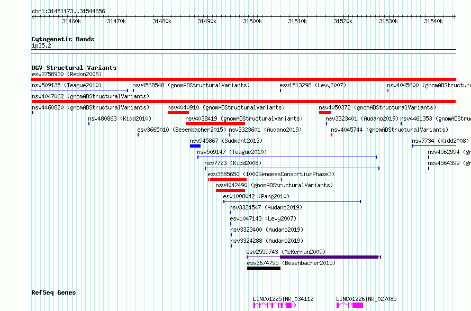The width and height of the screenshot is (471, 311).
Task: Click the nsv4564399 label
Action: coord(449,163)
